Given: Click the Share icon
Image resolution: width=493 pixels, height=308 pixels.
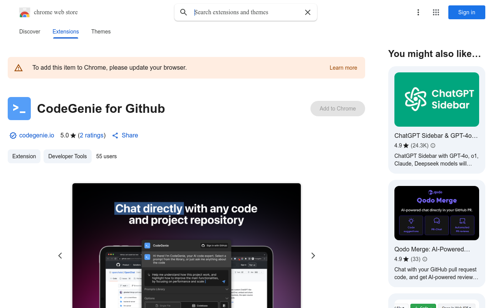Looking at the screenshot, I should point(115,136).
